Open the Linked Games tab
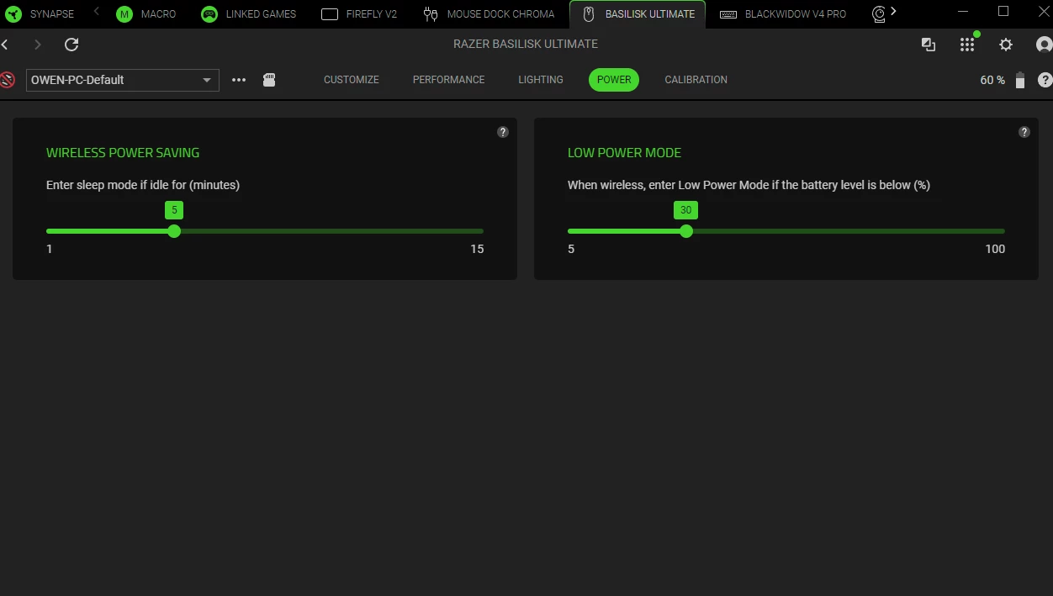 (x=249, y=14)
